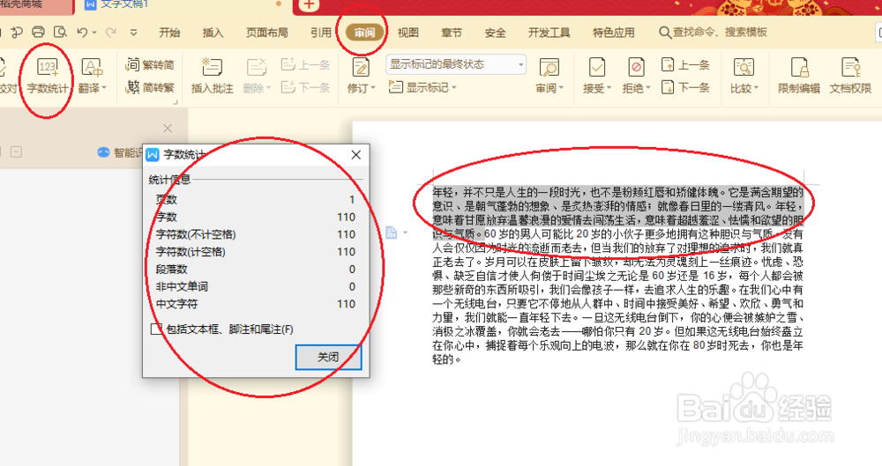Close the left side pane
Viewport: 882px width, 466px height.
pos(167,128)
